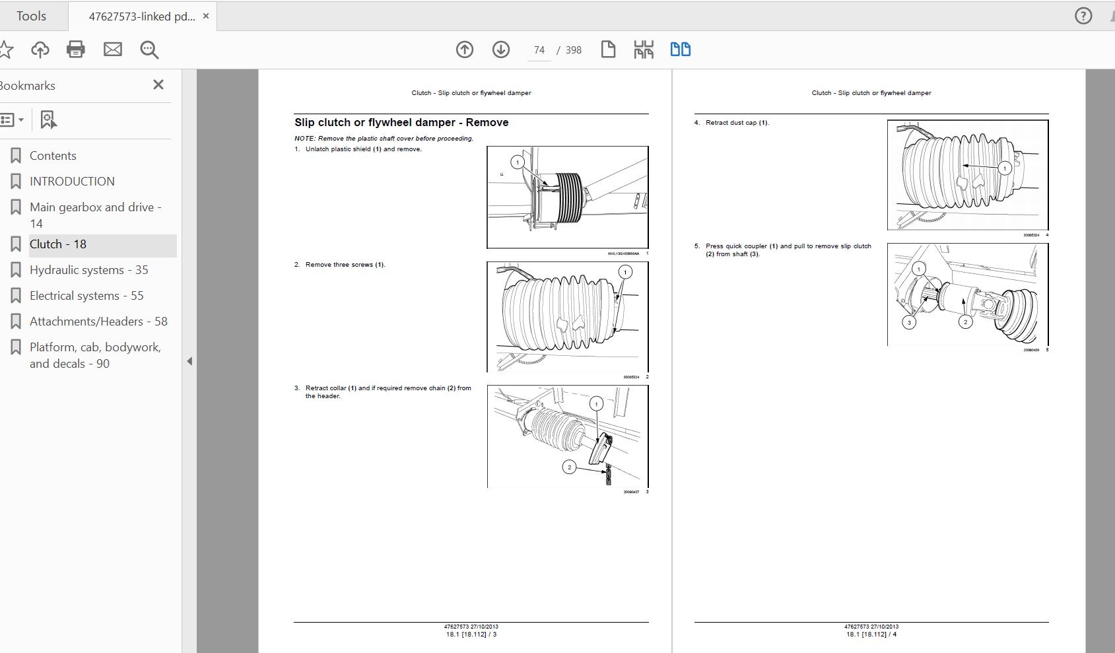Close the 47627573-linked pdf tab
This screenshot has height=653, width=1115.
pos(206,16)
